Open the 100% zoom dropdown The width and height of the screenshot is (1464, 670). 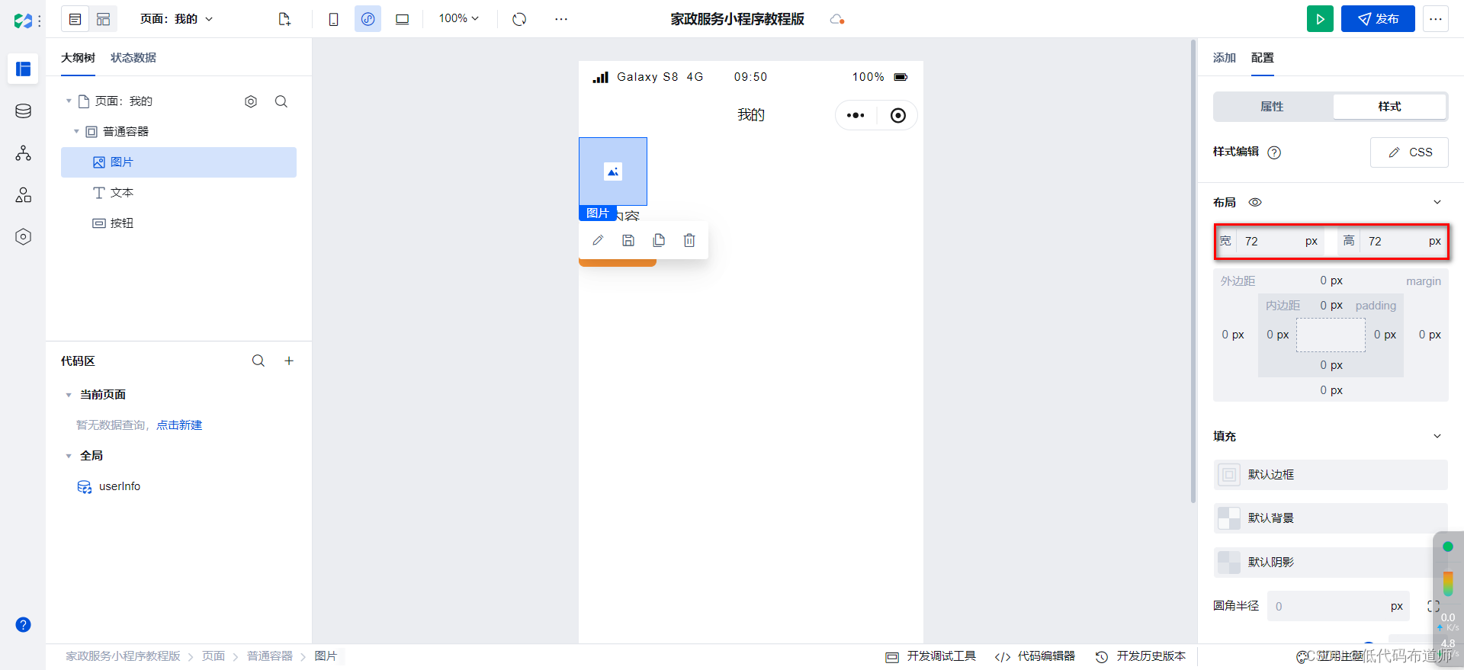(459, 18)
